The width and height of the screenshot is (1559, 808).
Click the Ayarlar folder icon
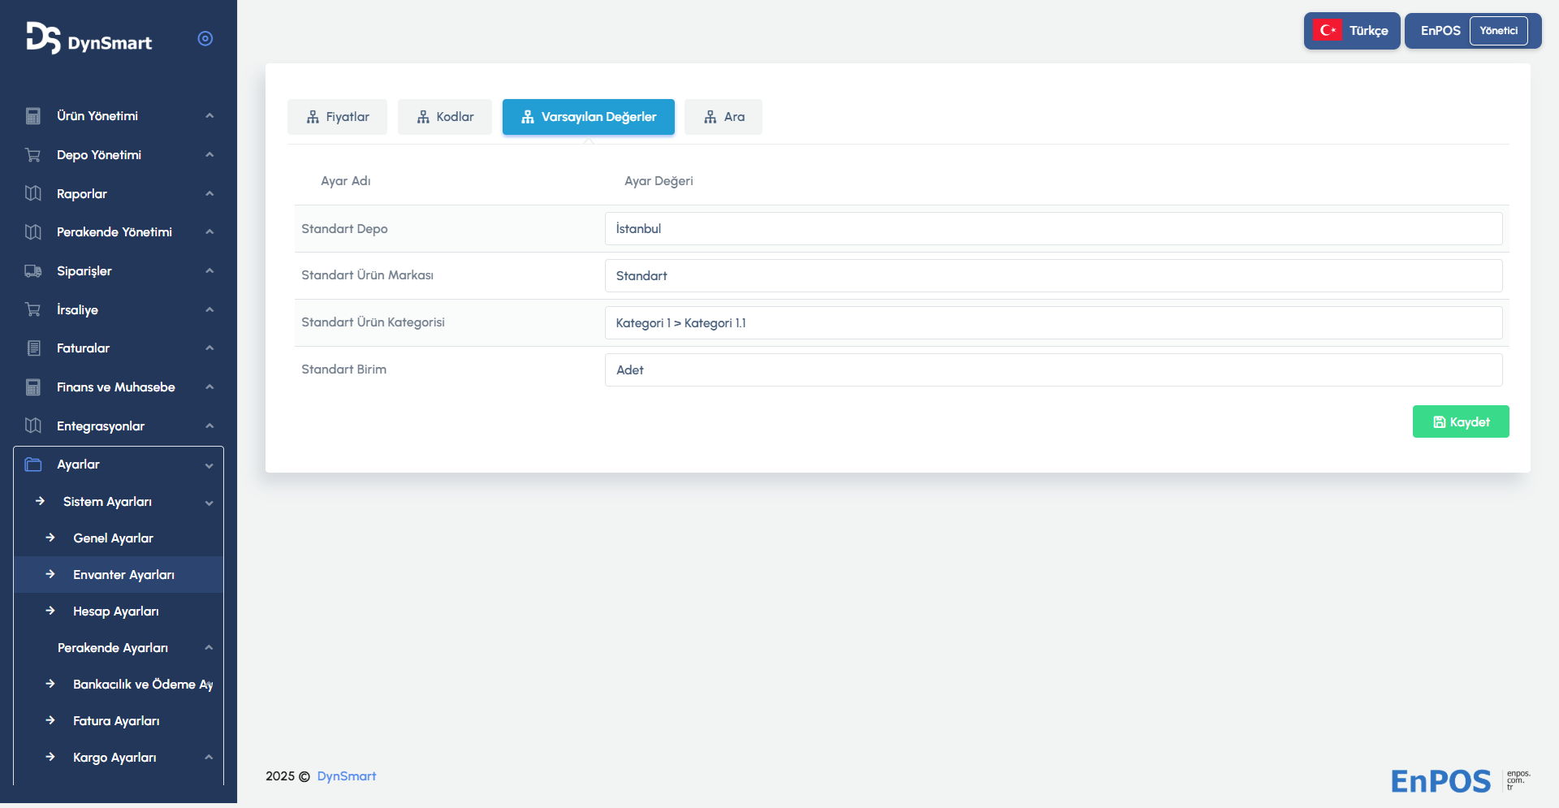click(33, 464)
